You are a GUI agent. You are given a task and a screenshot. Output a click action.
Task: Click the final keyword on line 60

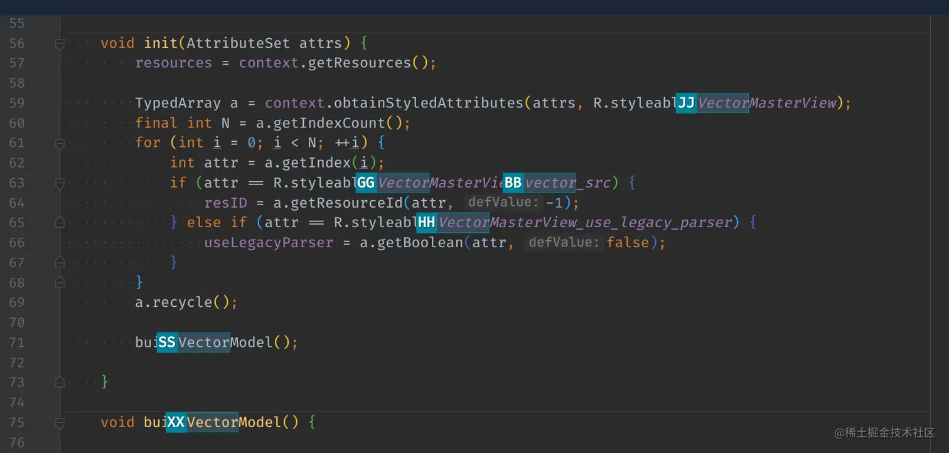coord(157,123)
